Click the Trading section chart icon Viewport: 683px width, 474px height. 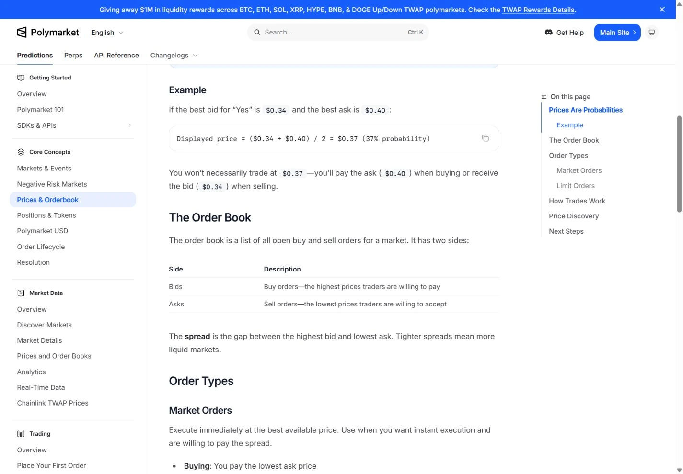21,434
